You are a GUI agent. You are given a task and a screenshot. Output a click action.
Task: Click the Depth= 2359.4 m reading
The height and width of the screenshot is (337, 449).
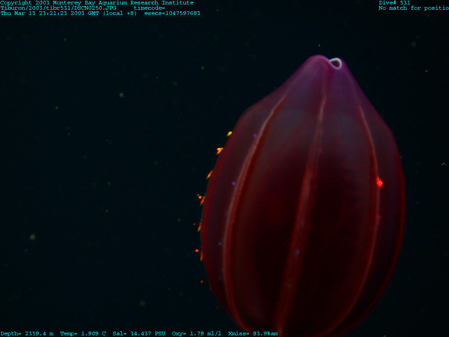click(x=27, y=333)
